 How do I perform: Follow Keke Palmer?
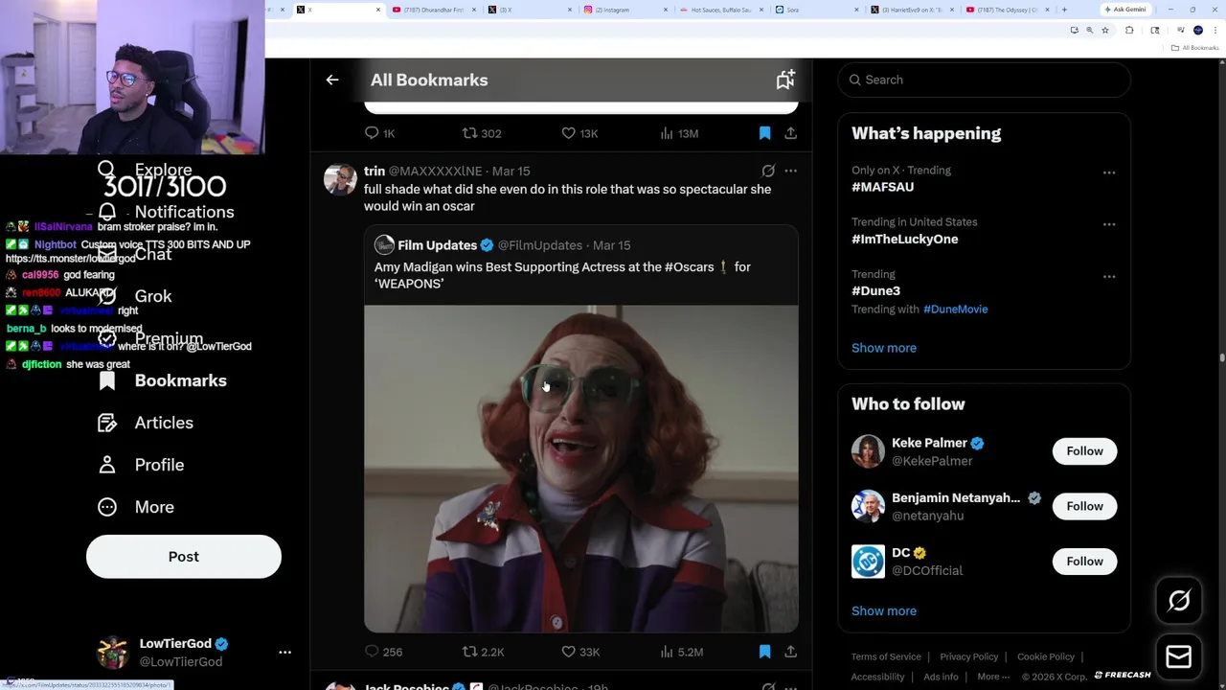(1084, 451)
